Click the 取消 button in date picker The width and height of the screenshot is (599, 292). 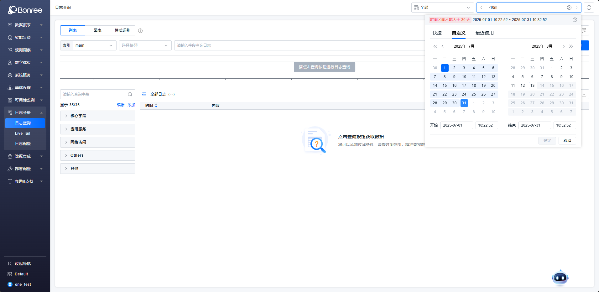567,141
